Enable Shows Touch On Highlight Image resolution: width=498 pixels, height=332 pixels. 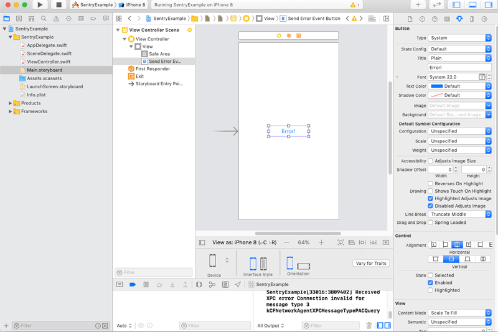430,191
